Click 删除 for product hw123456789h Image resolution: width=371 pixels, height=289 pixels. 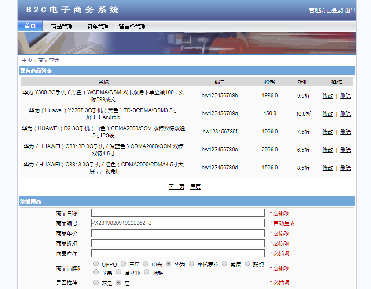[x=345, y=96]
